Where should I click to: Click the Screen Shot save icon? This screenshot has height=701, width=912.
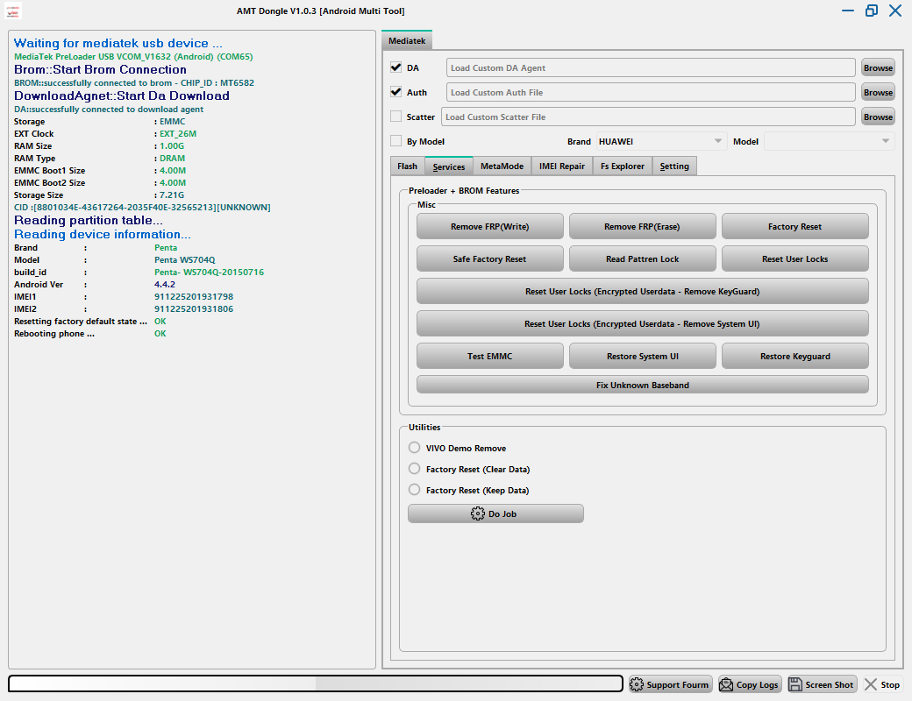coord(796,684)
